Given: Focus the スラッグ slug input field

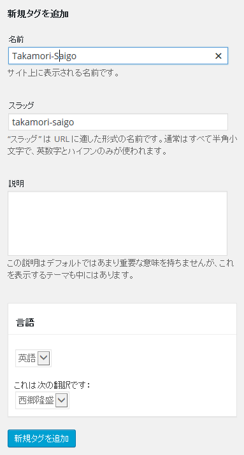Looking at the screenshot, I should (x=118, y=122).
